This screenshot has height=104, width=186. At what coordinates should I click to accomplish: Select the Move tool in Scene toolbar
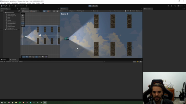23,17
